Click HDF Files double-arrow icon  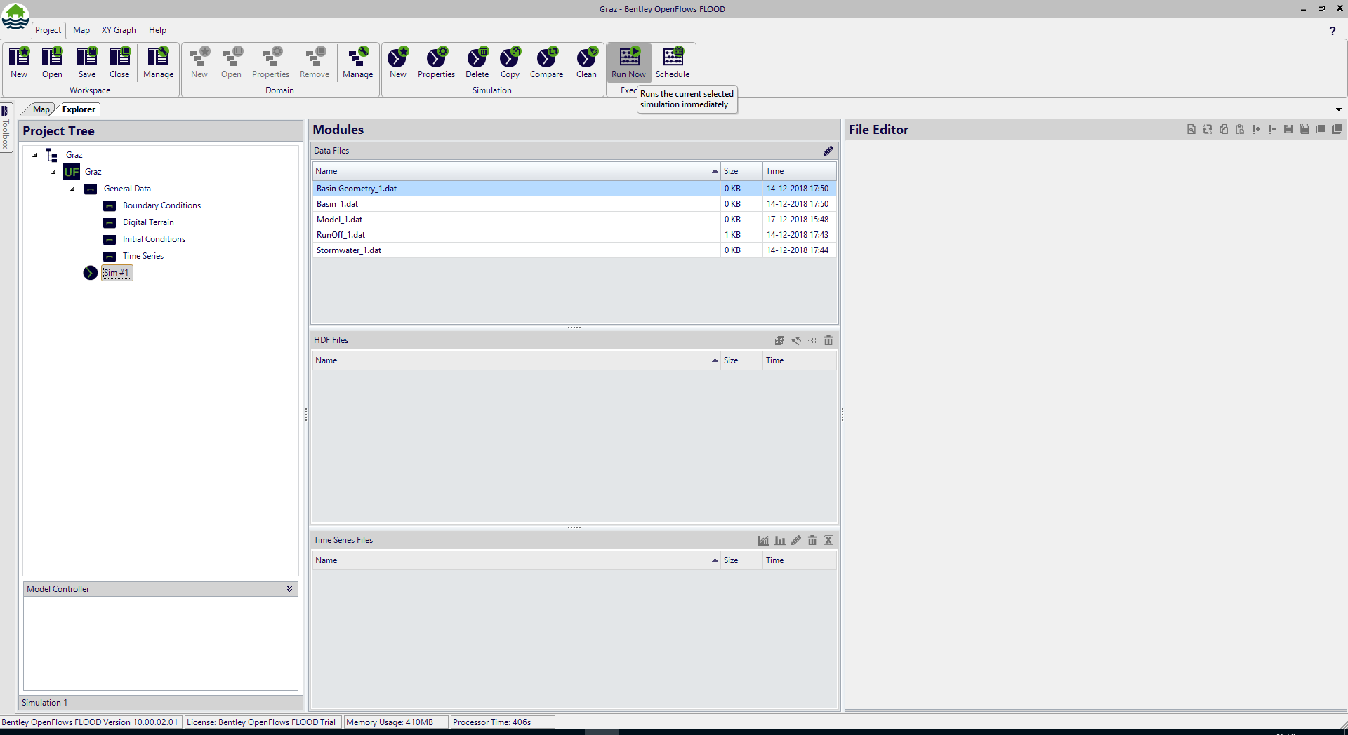[x=796, y=340]
